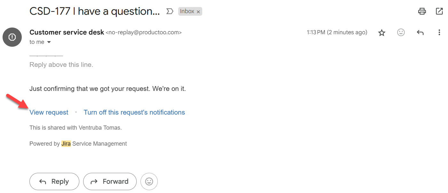448x193 pixels.
Task: Click the reply arrow icon in header
Action: [x=420, y=32]
